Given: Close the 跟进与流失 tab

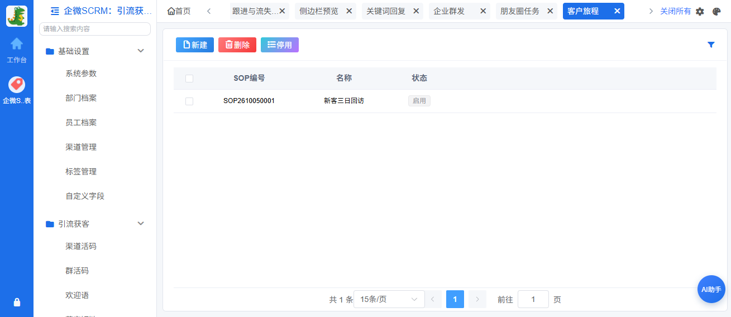Looking at the screenshot, I should click(x=282, y=11).
